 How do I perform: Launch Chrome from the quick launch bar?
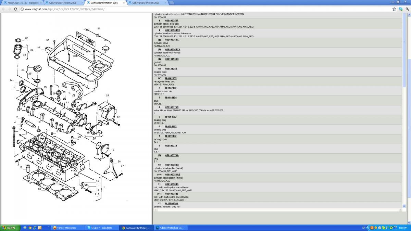click(29, 228)
